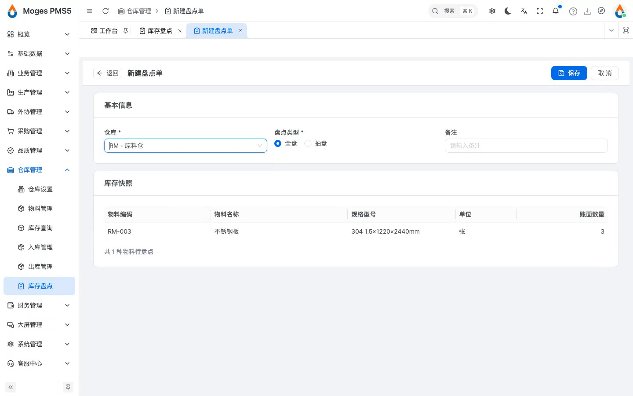The width and height of the screenshot is (633, 396).
Task: Close the 新建盘点单 tab
Action: (x=240, y=31)
